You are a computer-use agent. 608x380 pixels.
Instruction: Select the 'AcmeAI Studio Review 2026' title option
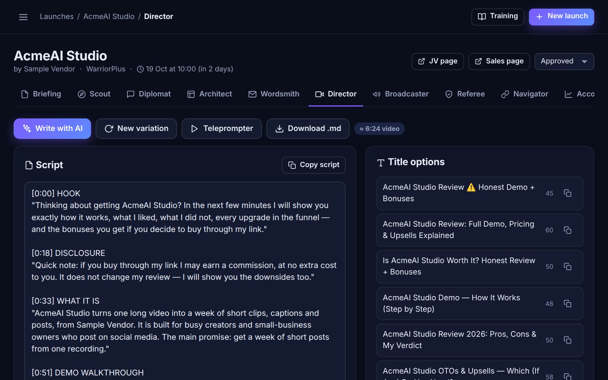coord(480,340)
